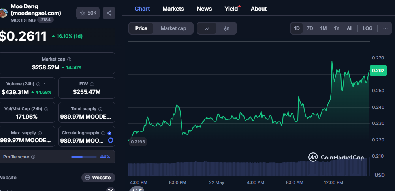
Task: Click the FDV info icon
Action: [x=92, y=84]
